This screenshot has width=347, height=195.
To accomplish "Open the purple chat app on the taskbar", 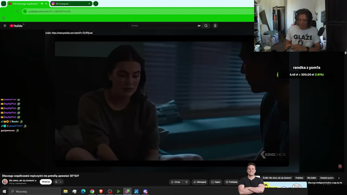I will click(145, 191).
